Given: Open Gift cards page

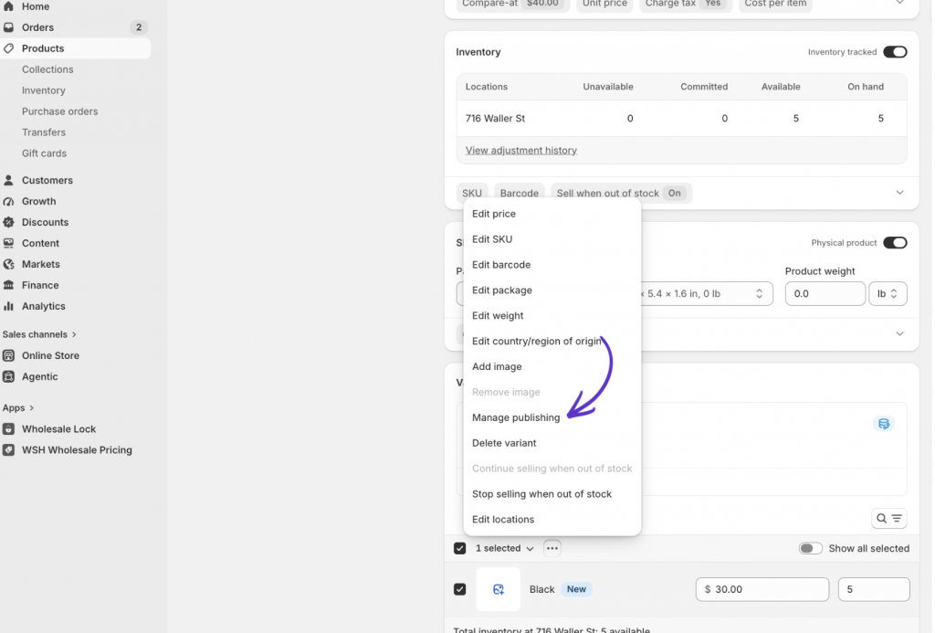Looking at the screenshot, I should coord(44,153).
